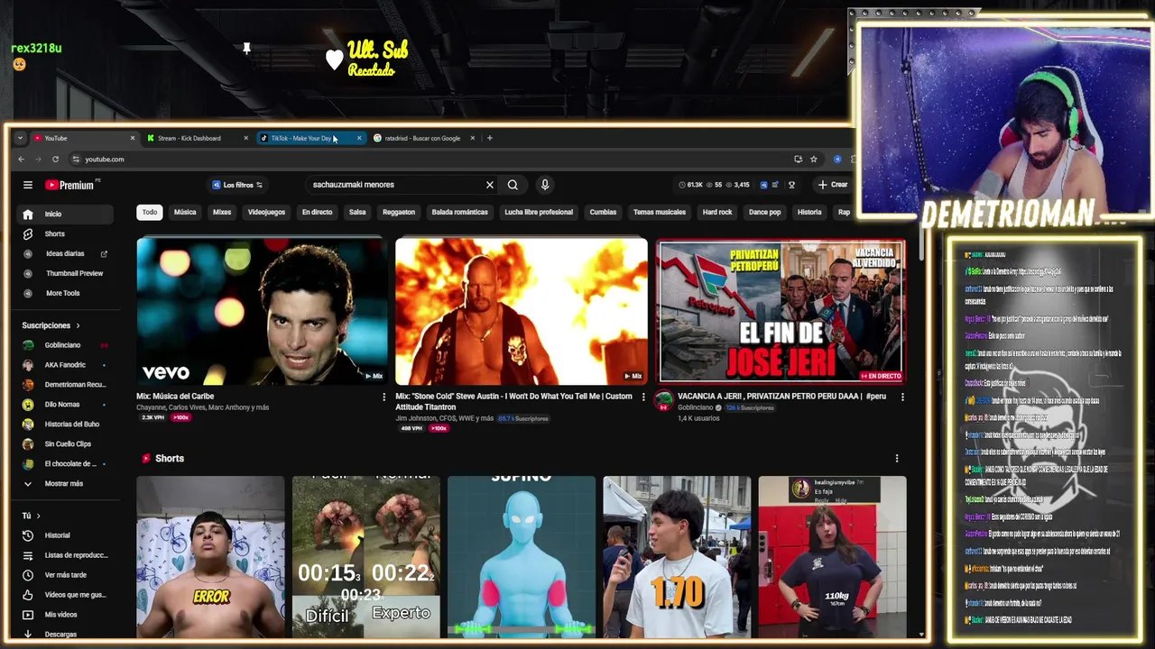Open the Los filtros dropdown

pos(237,185)
